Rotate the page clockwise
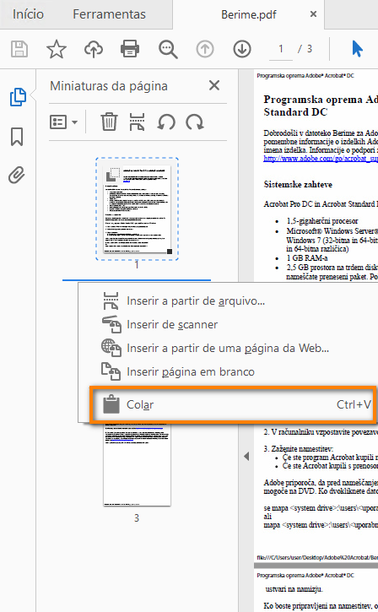The height and width of the screenshot is (612, 378). pyautogui.click(x=195, y=122)
